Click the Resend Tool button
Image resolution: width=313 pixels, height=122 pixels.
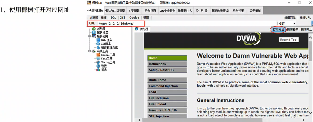pyautogui.click(x=289, y=40)
